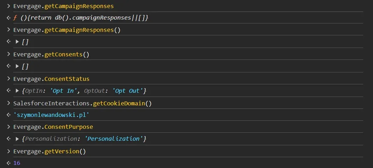Click the Evergage.getVersion() command entry
The height and width of the screenshot is (168, 373).
coord(49,151)
